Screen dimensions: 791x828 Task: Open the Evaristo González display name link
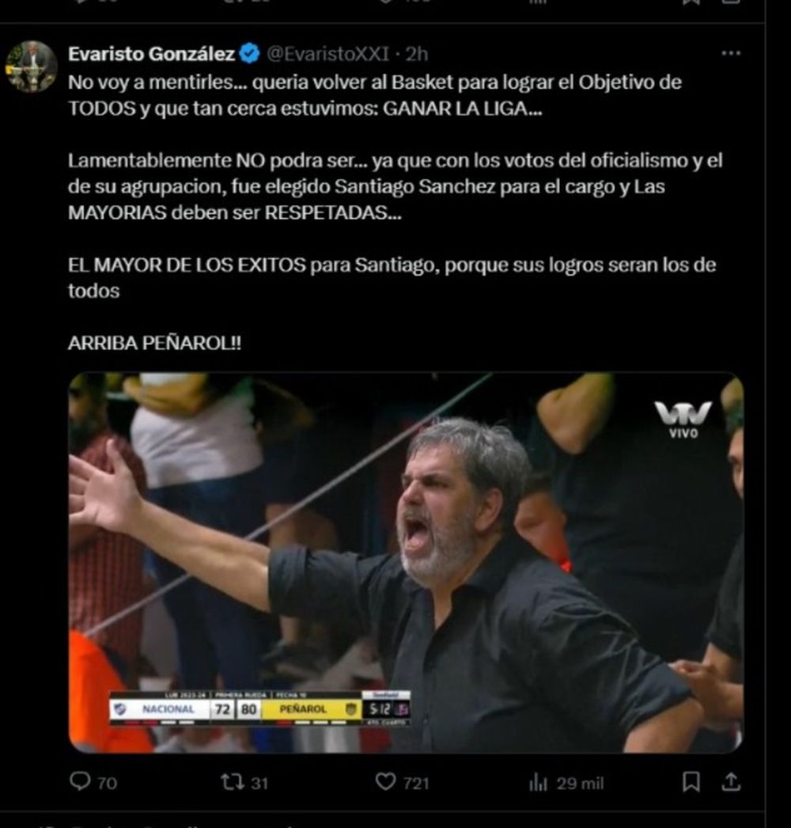[x=151, y=54]
